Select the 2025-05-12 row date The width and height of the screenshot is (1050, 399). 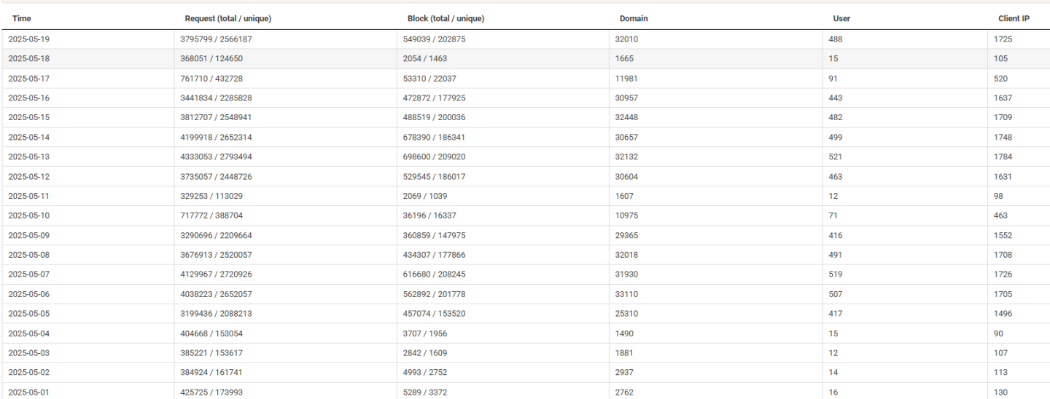coord(28,177)
